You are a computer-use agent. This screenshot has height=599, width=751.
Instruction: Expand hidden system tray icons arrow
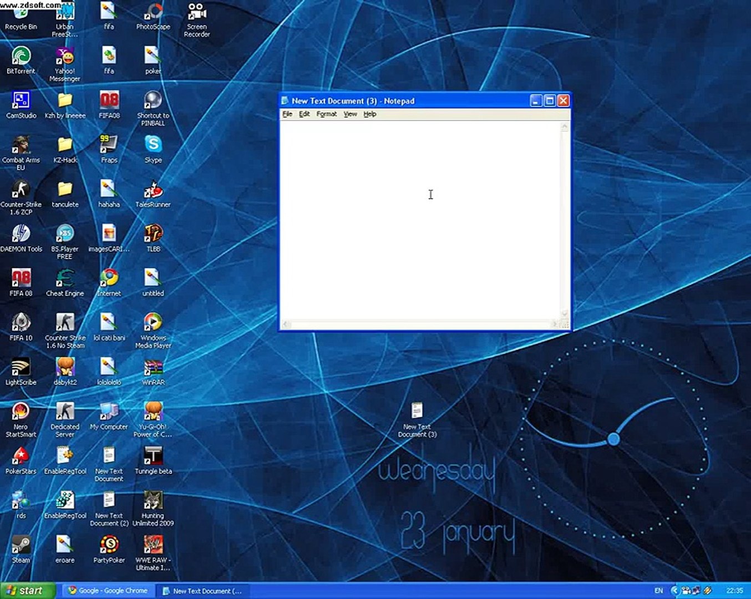(674, 591)
